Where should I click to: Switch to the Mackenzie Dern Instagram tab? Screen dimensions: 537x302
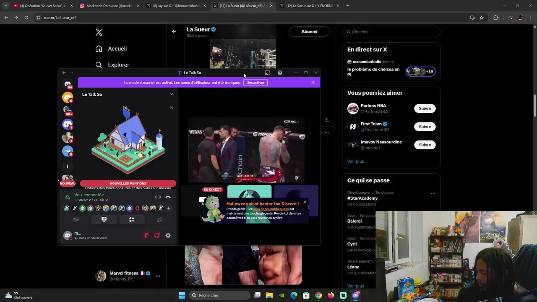tap(109, 6)
